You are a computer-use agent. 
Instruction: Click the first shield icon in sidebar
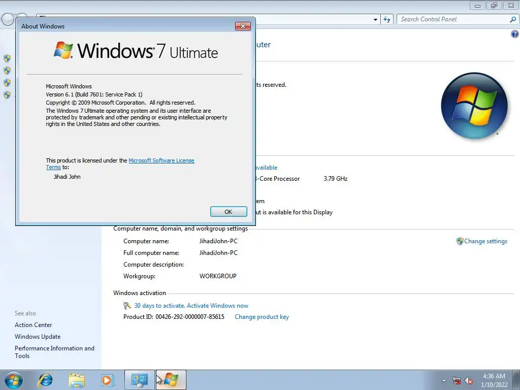pos(7,59)
